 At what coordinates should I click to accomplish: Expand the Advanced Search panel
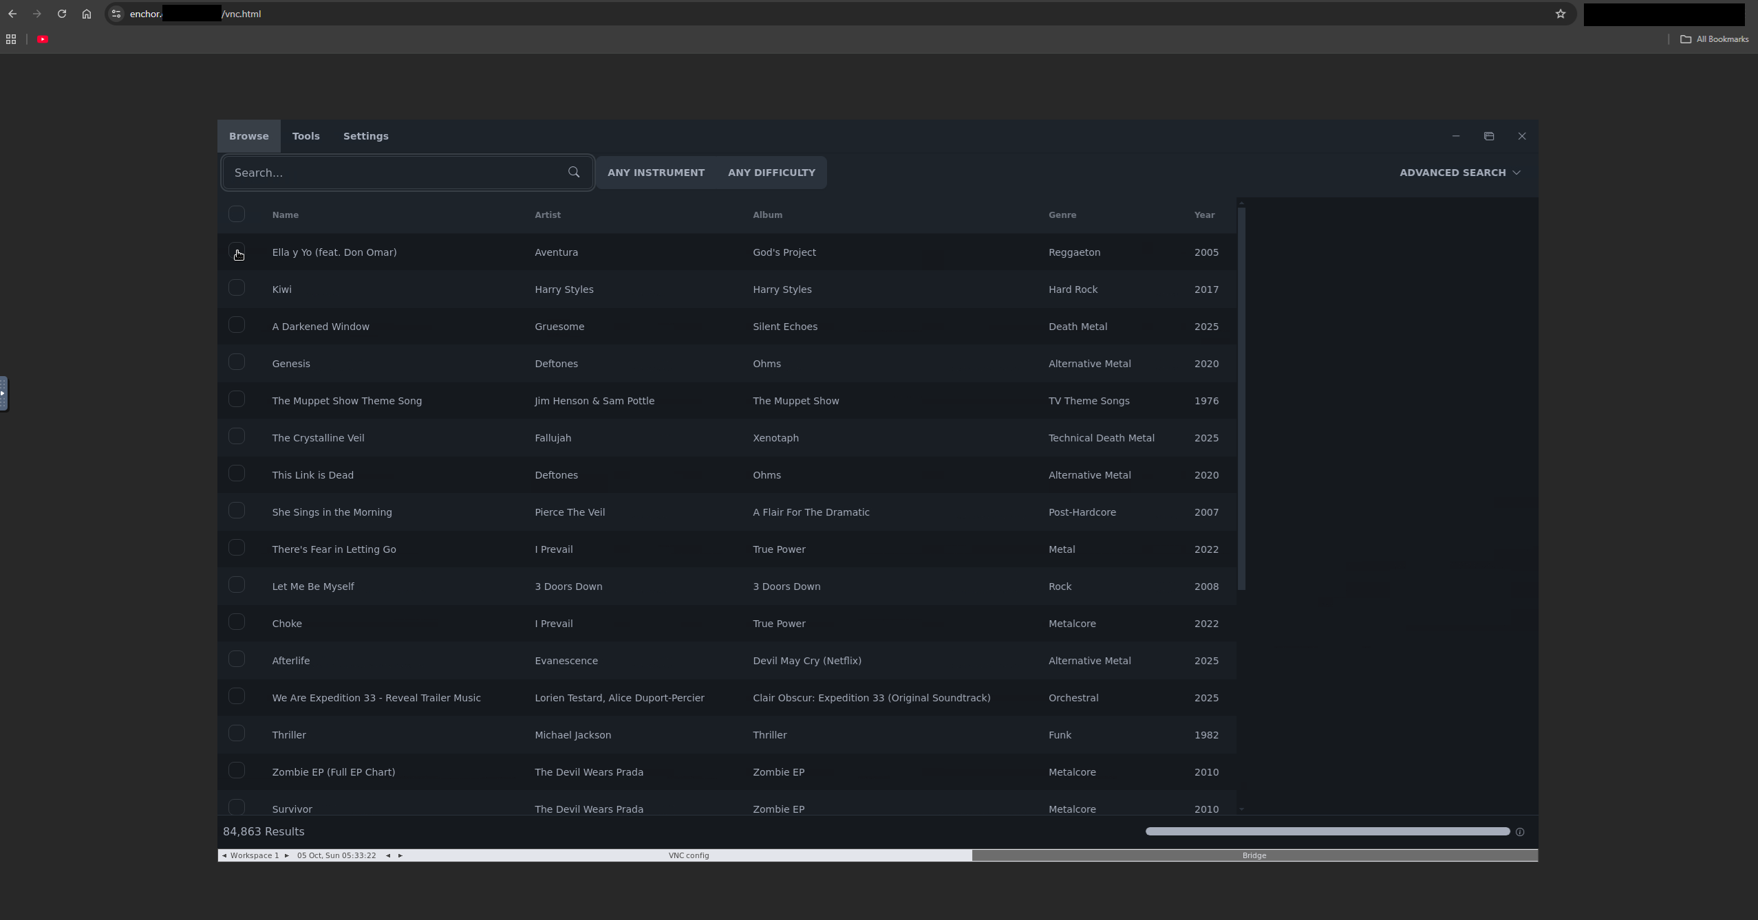point(1459,173)
